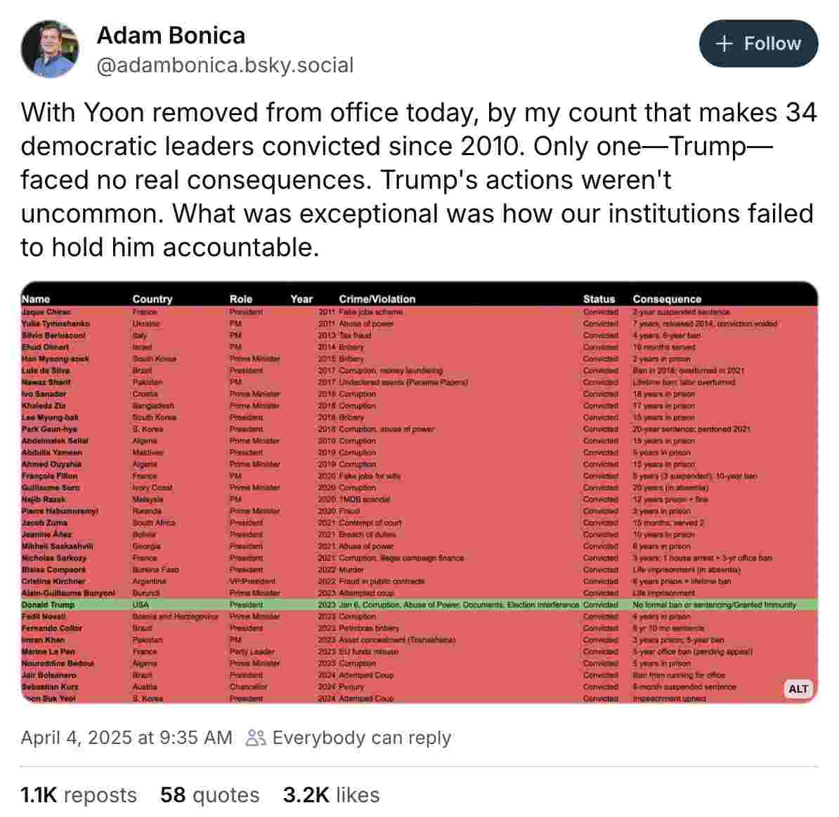
Task: Show the 3.2K likes list
Action: tap(331, 795)
